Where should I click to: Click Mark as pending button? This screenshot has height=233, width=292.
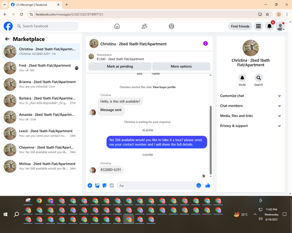point(120,66)
